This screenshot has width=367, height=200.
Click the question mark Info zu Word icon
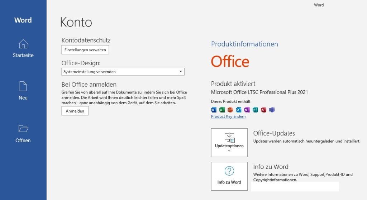click(x=229, y=171)
